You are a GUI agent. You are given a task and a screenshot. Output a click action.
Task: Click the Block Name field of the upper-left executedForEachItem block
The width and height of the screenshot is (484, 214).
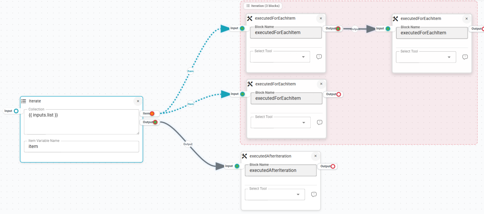286,33
